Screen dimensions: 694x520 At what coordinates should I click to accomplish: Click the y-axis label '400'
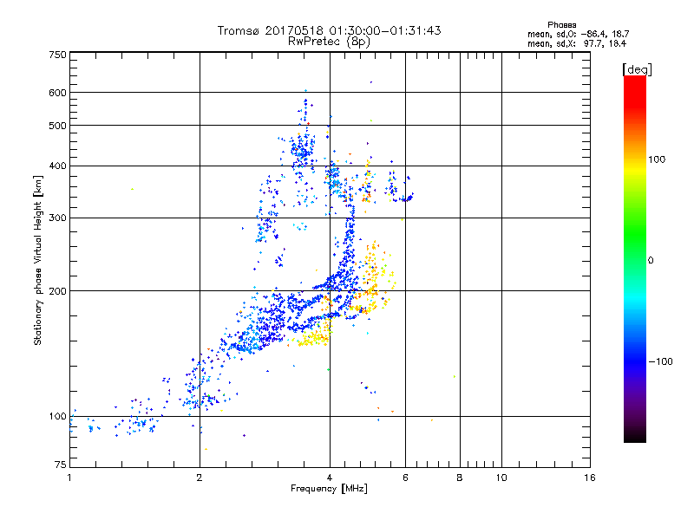(57, 166)
